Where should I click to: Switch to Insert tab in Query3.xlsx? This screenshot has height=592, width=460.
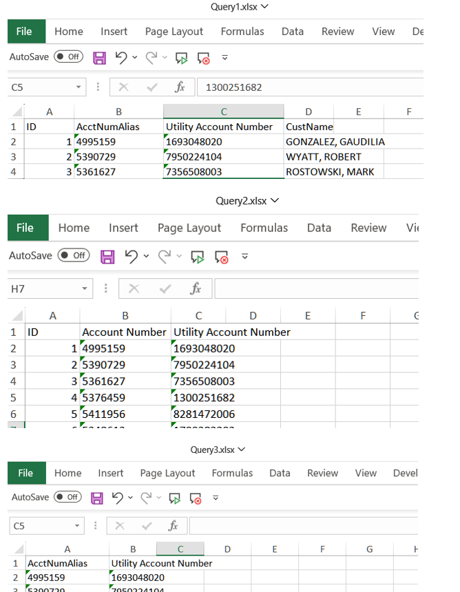111,473
